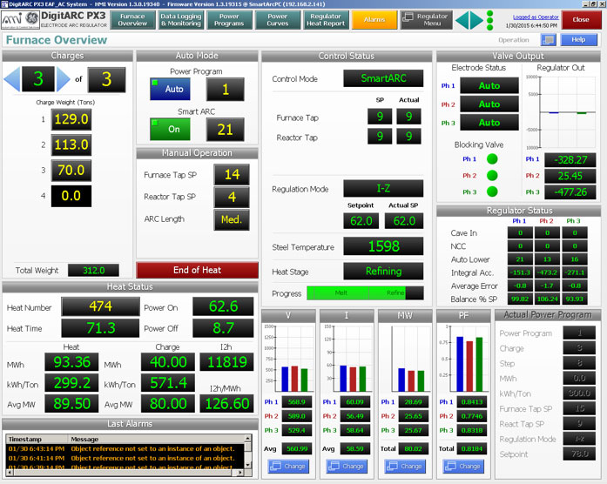
Task: Click Steel Temperature value 1598
Action: pos(383,246)
